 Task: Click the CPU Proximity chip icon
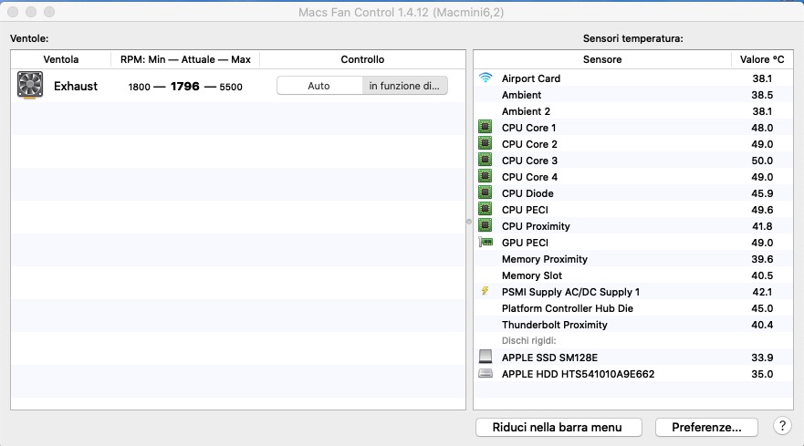(x=486, y=225)
